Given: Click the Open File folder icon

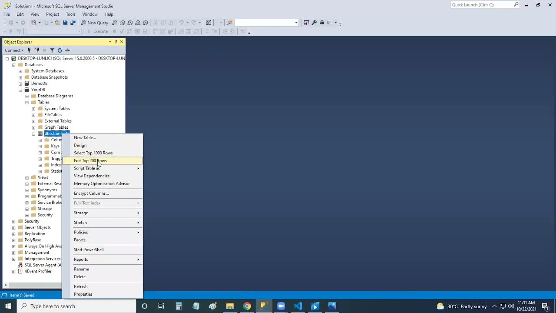Looking at the screenshot, I should click(x=57, y=23).
